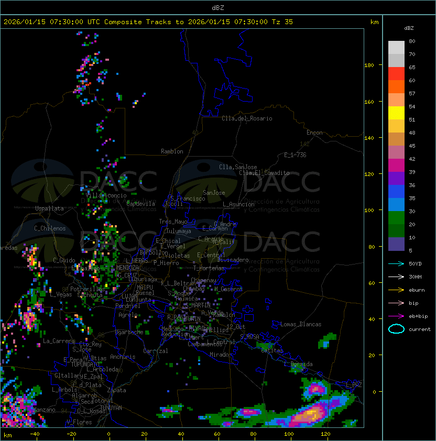
Task: Click the Uspallata place label
Action: coord(49,208)
